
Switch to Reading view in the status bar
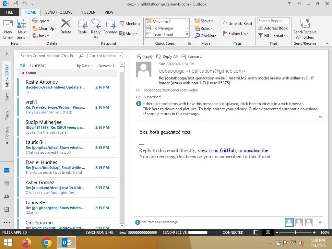pos(268,232)
